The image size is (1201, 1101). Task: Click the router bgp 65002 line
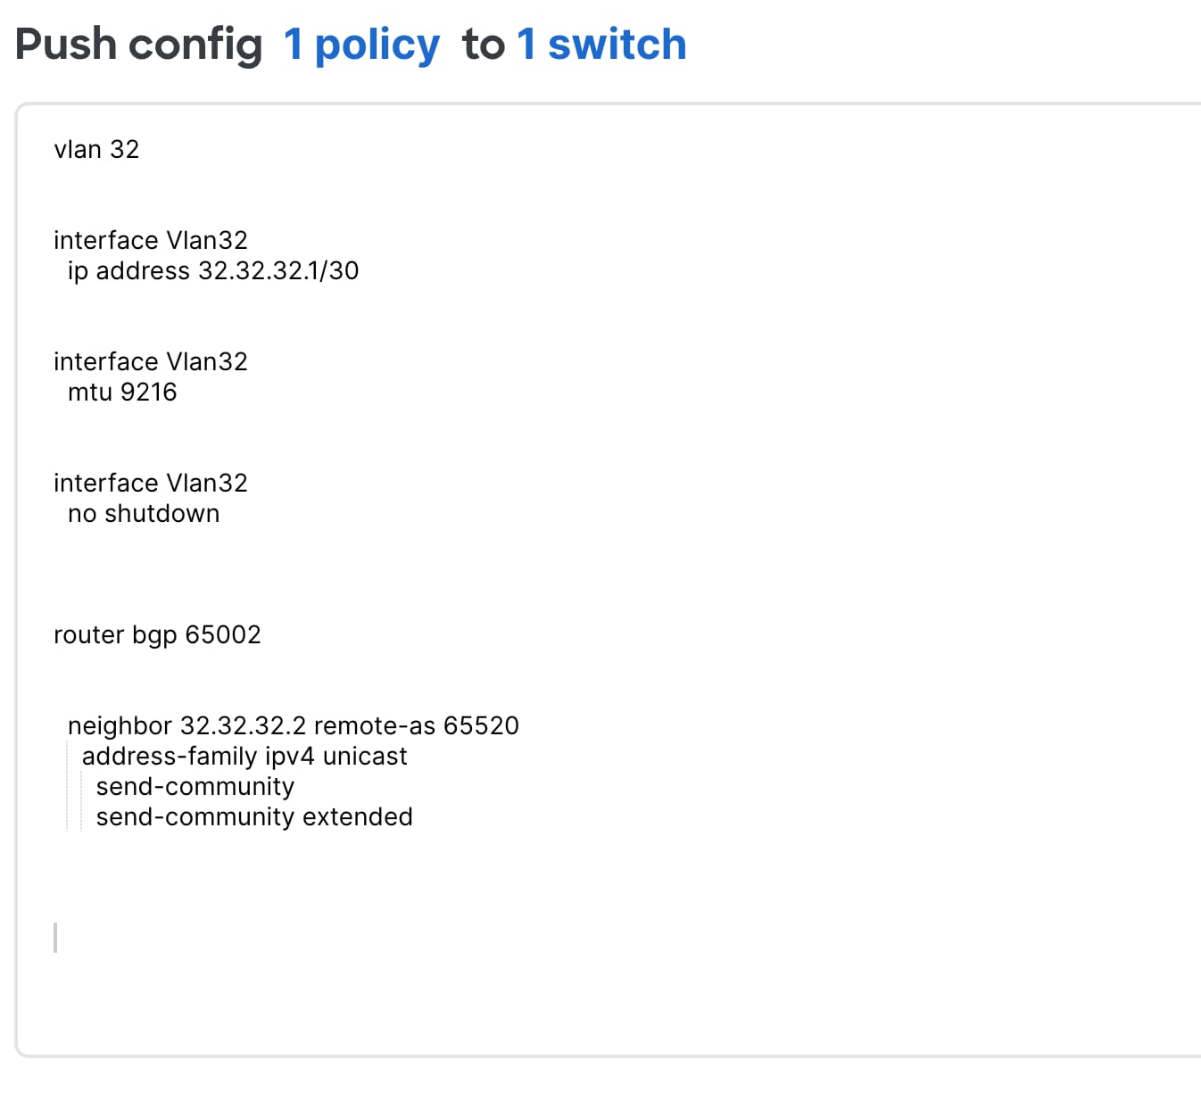[x=157, y=634]
